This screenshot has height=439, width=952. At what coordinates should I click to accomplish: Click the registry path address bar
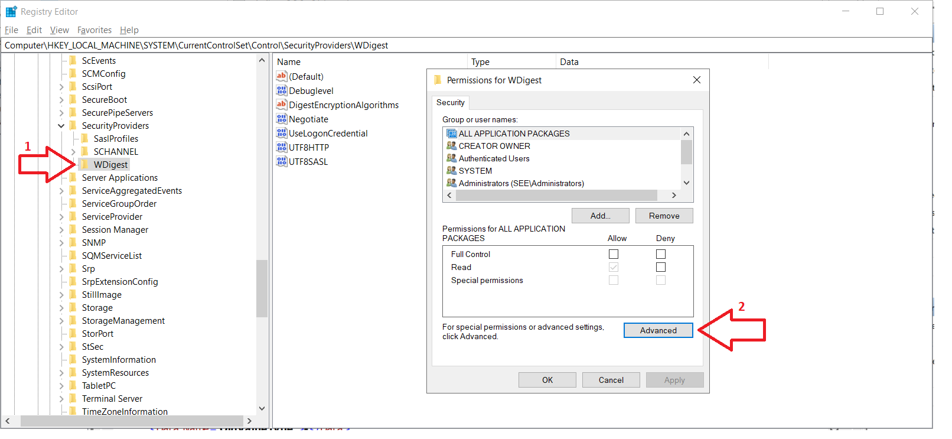467,45
